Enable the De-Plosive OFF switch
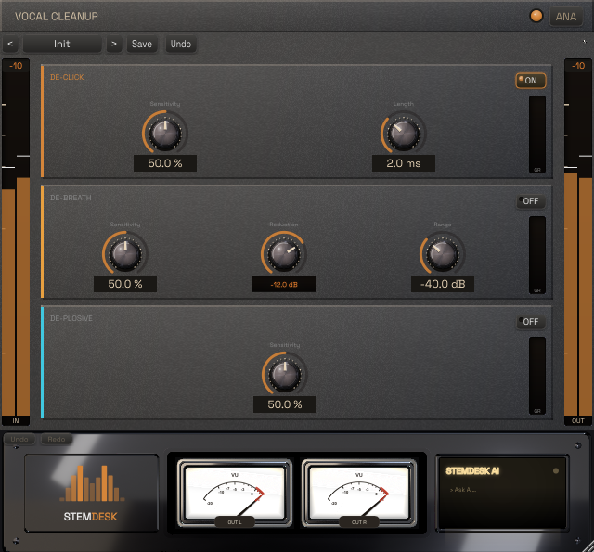This screenshot has width=594, height=552. [x=531, y=322]
